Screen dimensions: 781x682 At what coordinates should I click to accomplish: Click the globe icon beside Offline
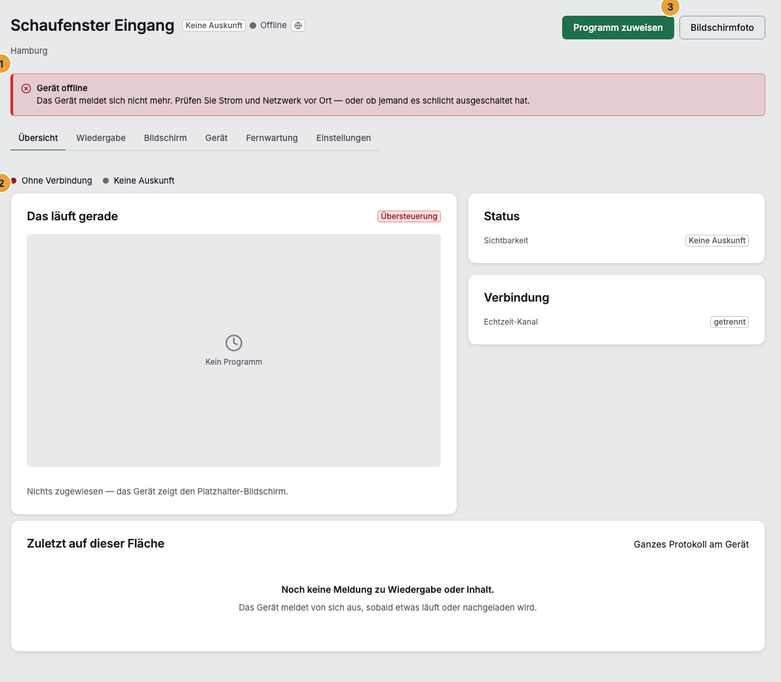298,26
